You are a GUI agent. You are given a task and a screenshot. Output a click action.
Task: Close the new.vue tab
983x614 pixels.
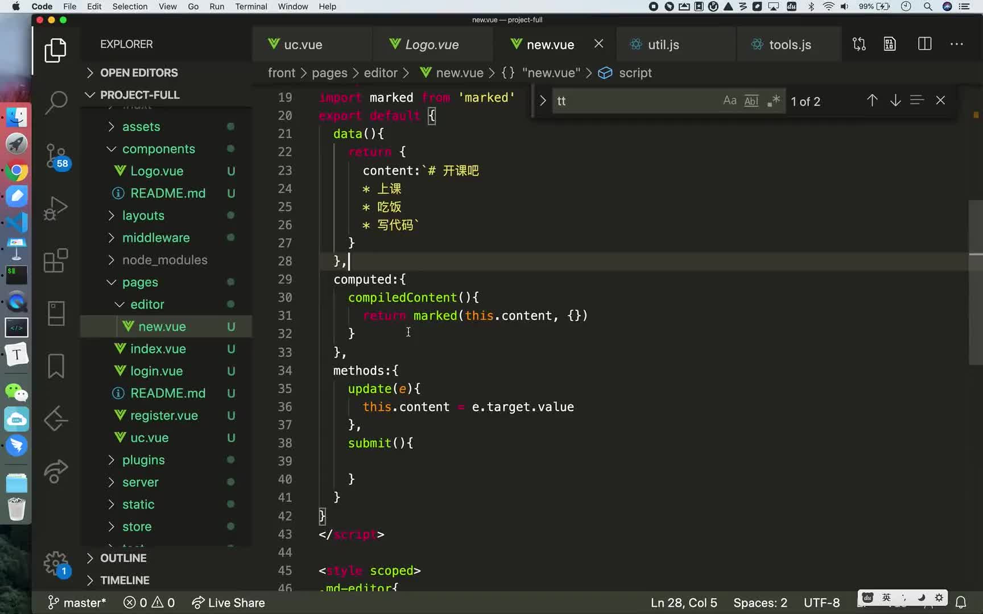coord(598,44)
